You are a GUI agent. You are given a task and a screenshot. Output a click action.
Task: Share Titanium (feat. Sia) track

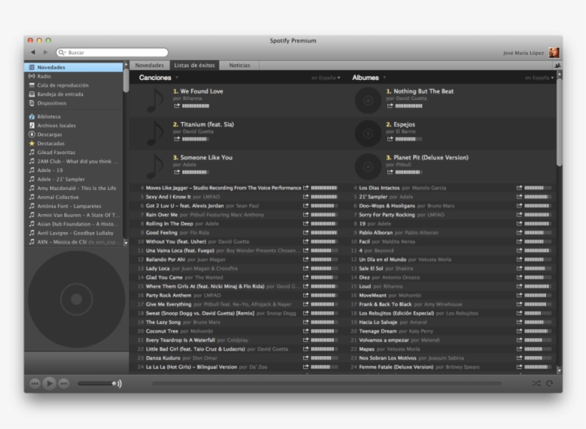[177, 139]
